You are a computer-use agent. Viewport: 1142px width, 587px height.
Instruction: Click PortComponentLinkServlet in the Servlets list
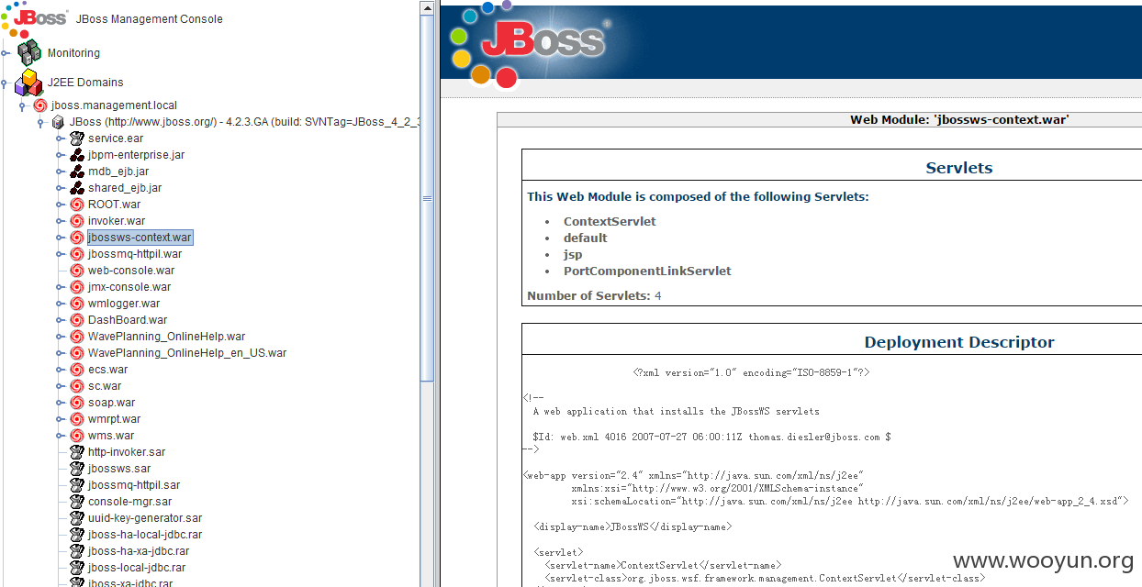point(647,271)
